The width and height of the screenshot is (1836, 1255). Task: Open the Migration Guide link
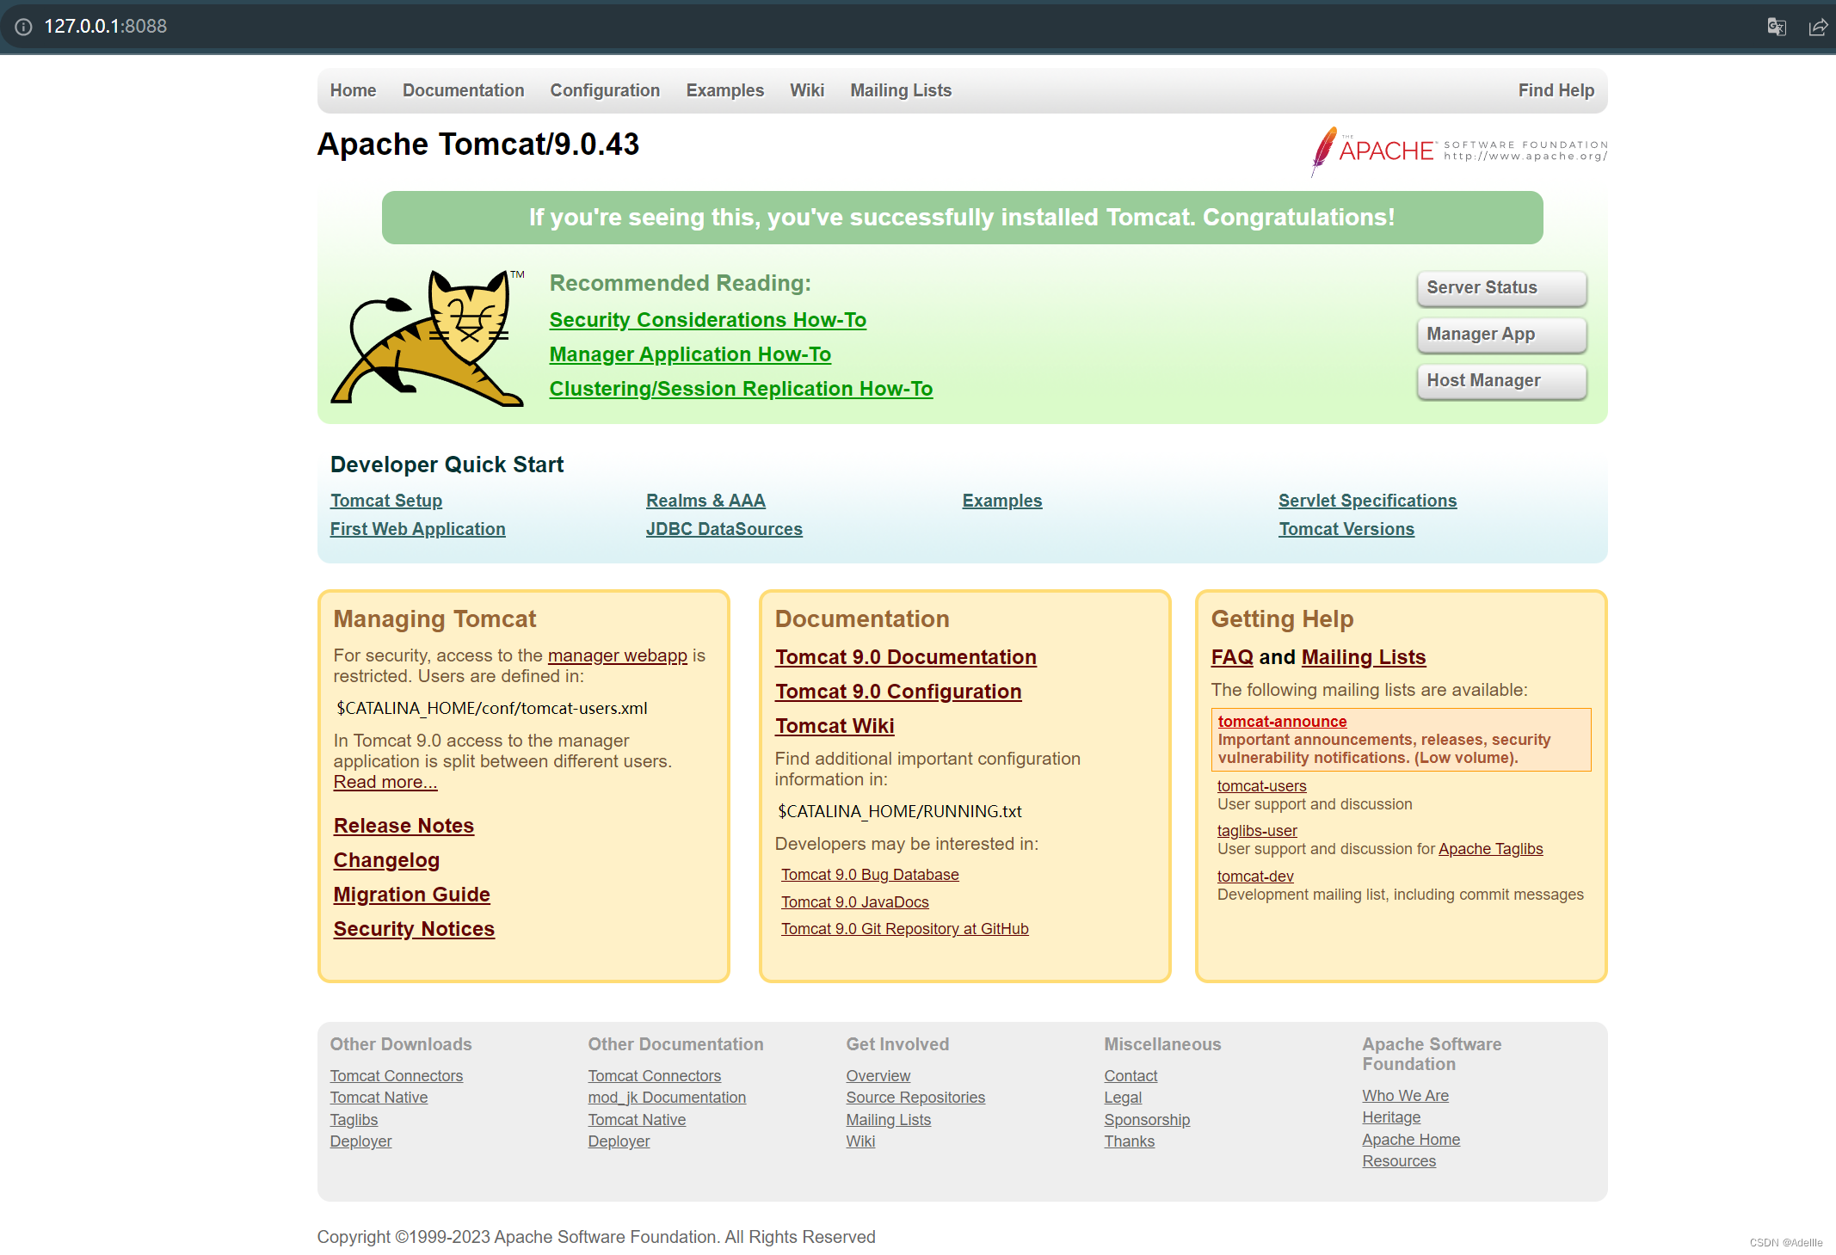[411, 895]
